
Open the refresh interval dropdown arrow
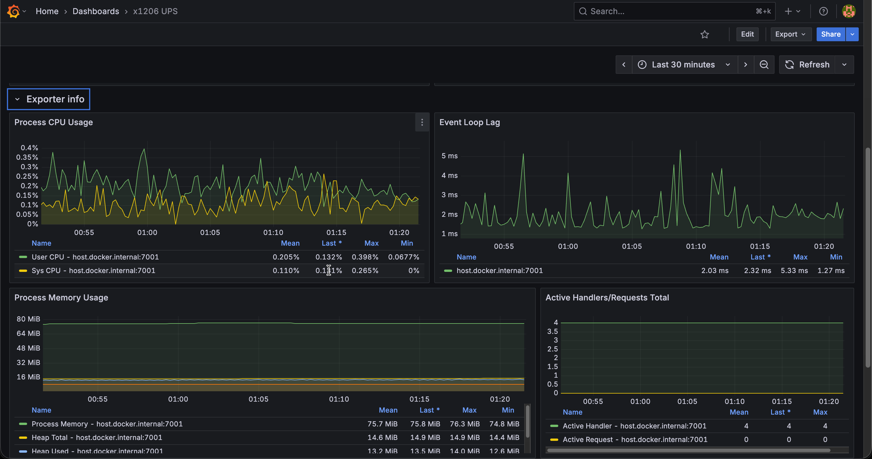pos(844,65)
